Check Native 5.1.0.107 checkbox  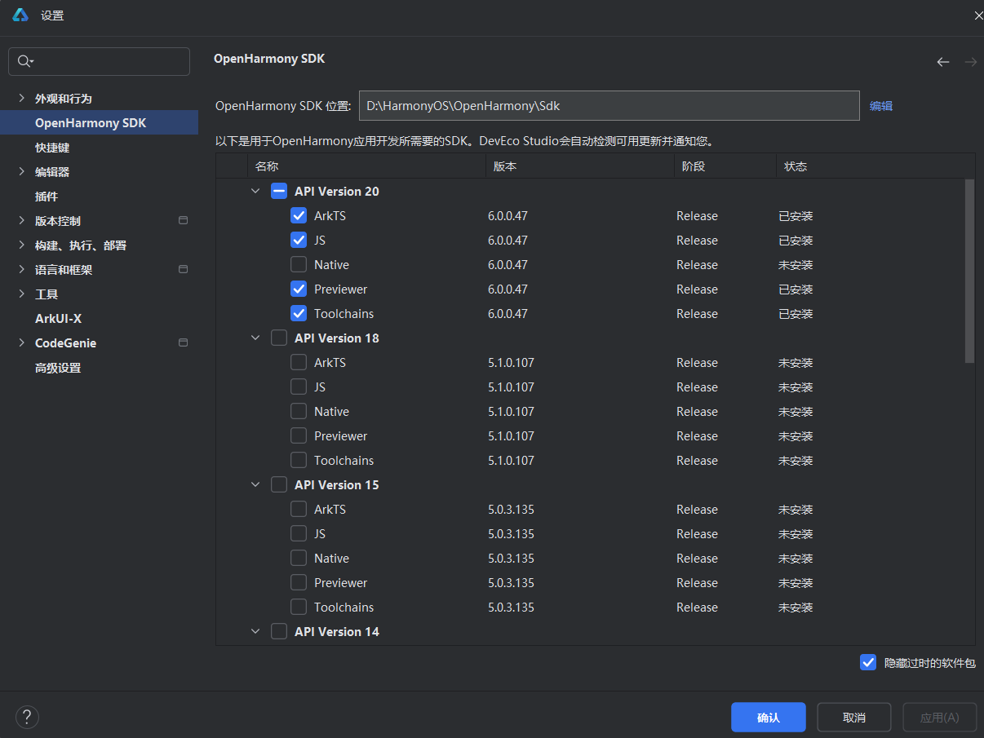pos(299,411)
